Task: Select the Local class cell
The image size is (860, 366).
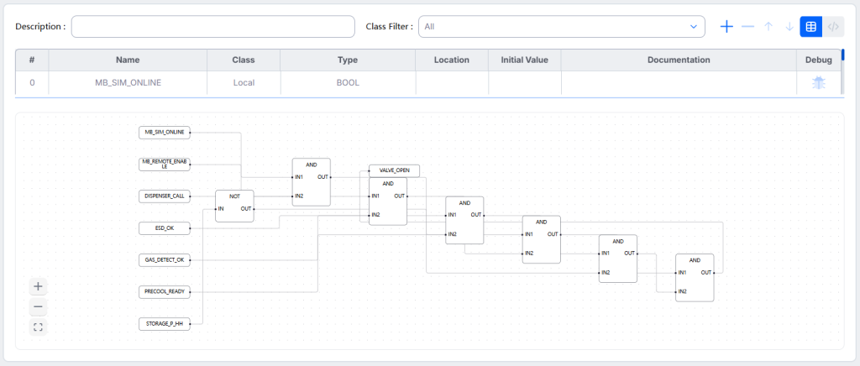Action: (244, 83)
